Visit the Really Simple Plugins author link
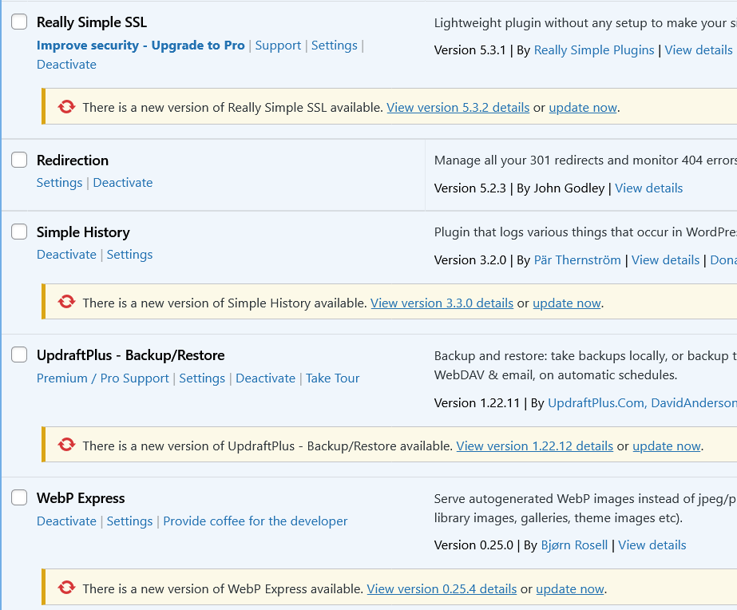Viewport: 737px width, 610px height. coord(594,50)
